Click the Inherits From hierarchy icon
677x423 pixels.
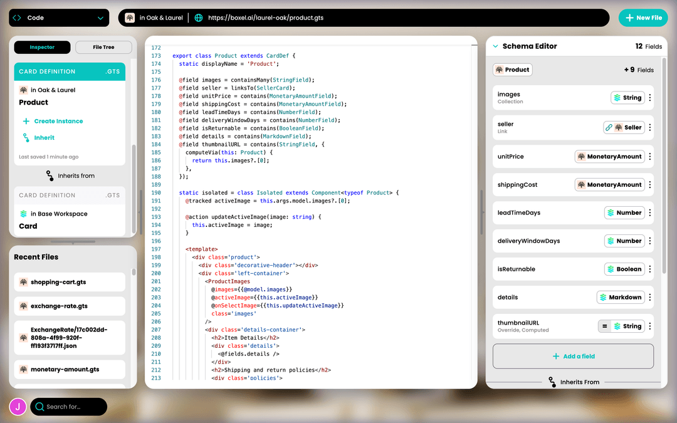point(552,382)
